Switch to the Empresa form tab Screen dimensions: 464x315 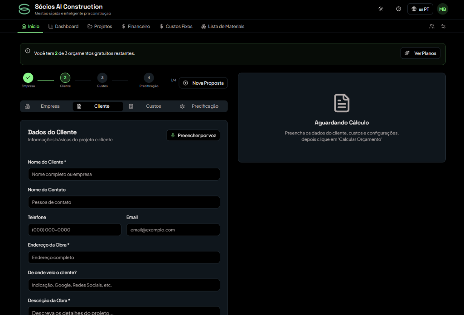(47, 106)
